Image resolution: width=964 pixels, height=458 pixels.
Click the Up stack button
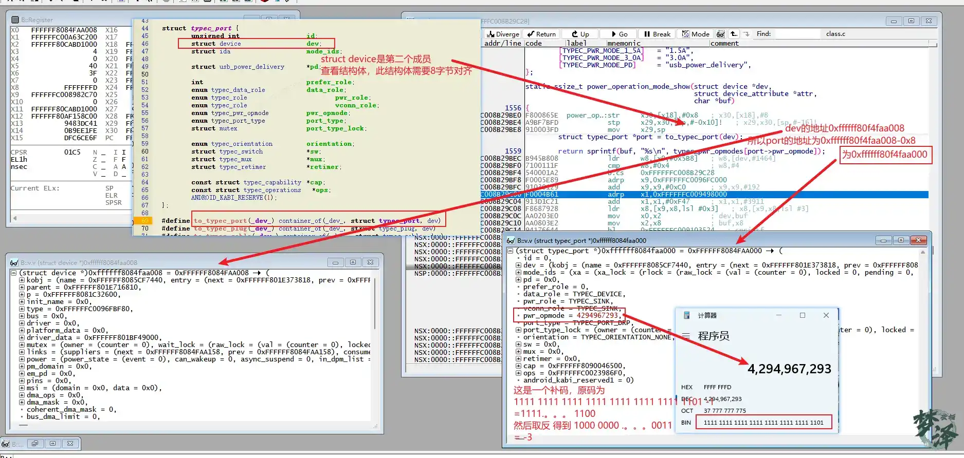(580, 34)
